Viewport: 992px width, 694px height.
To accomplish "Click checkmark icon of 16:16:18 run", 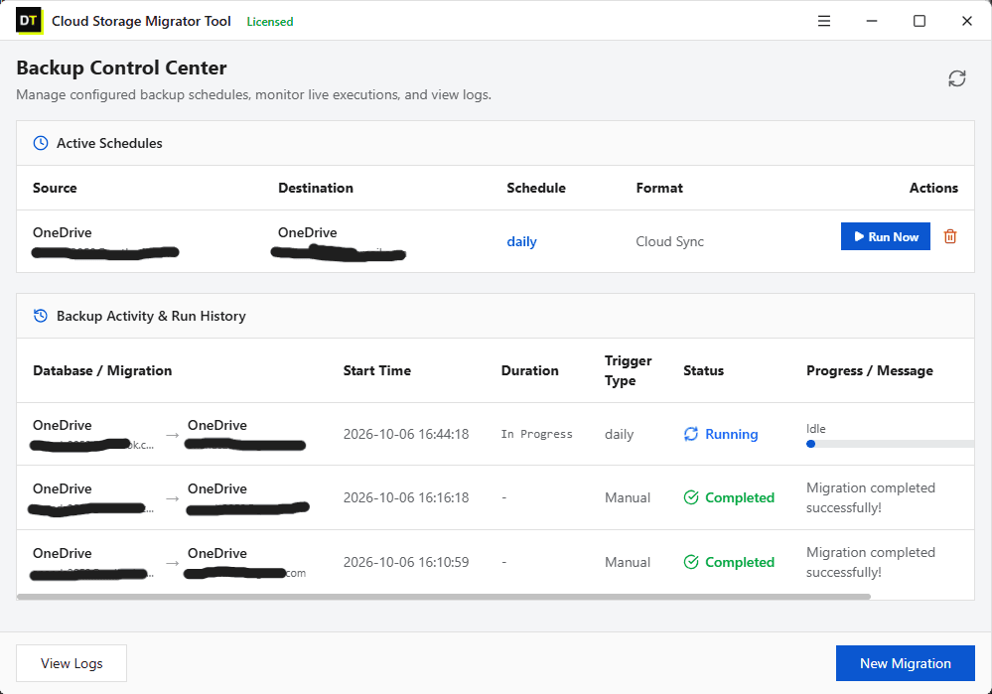I will tap(691, 497).
